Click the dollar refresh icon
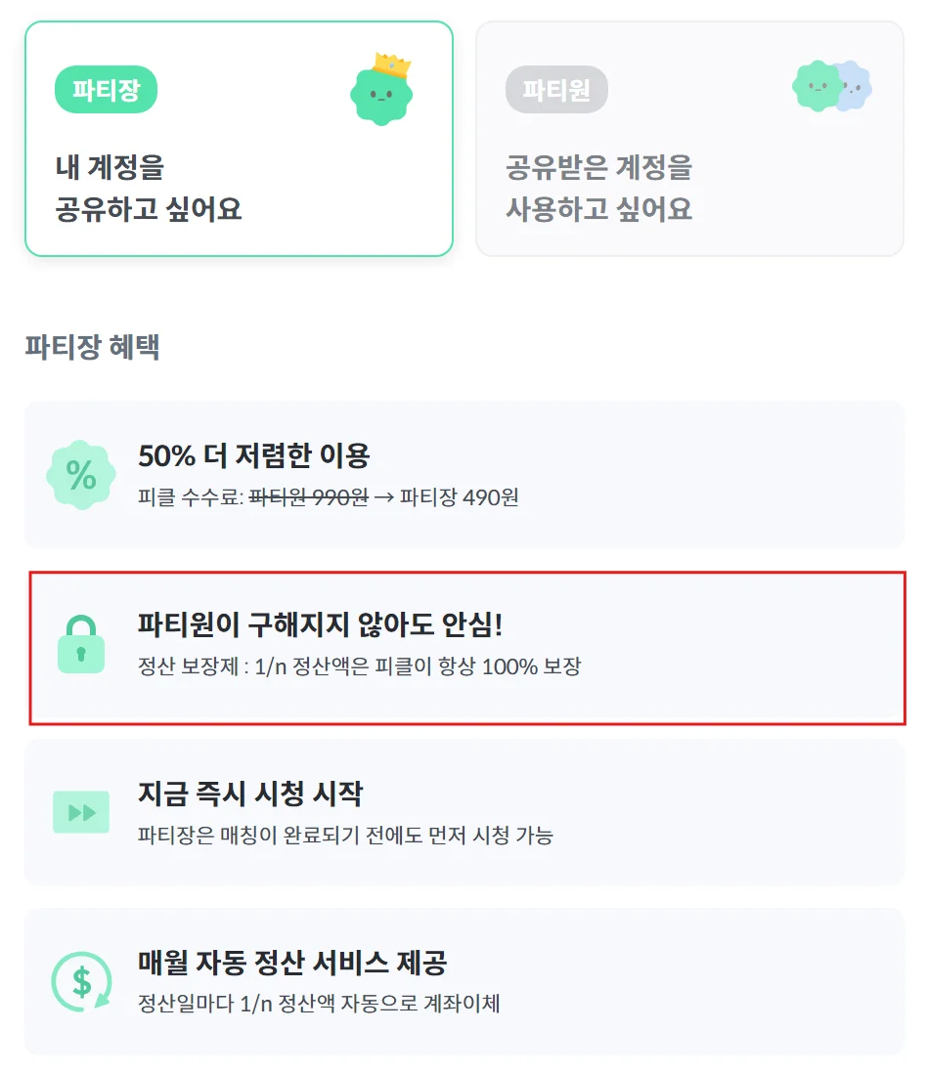This screenshot has width=928, height=1074. 81,981
